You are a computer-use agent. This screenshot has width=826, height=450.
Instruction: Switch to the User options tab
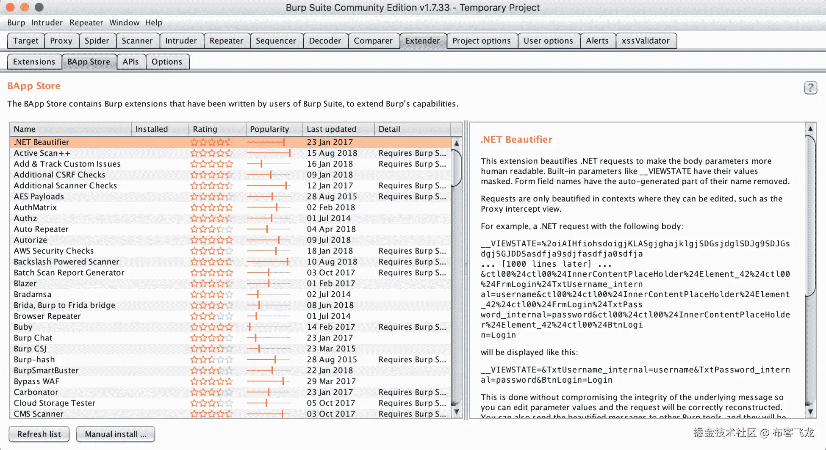coord(549,41)
